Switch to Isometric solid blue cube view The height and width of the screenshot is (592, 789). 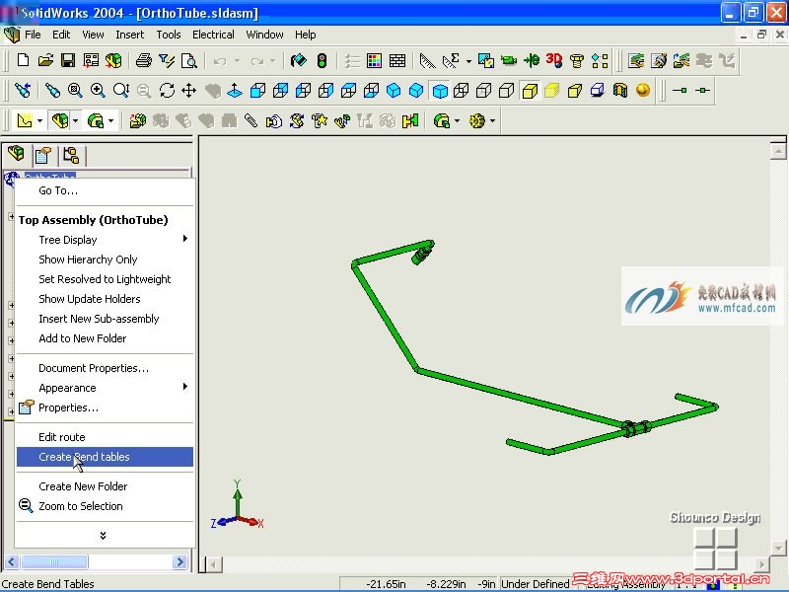coord(394,91)
